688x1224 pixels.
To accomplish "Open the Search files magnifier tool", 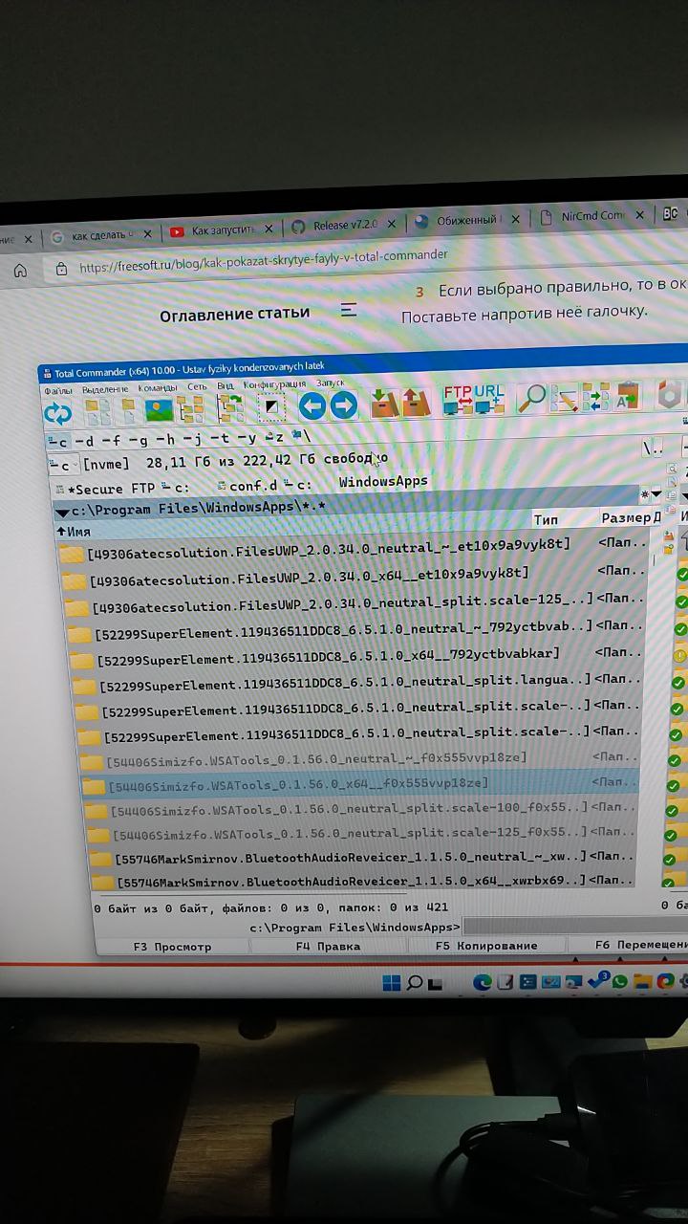I will coord(530,397).
